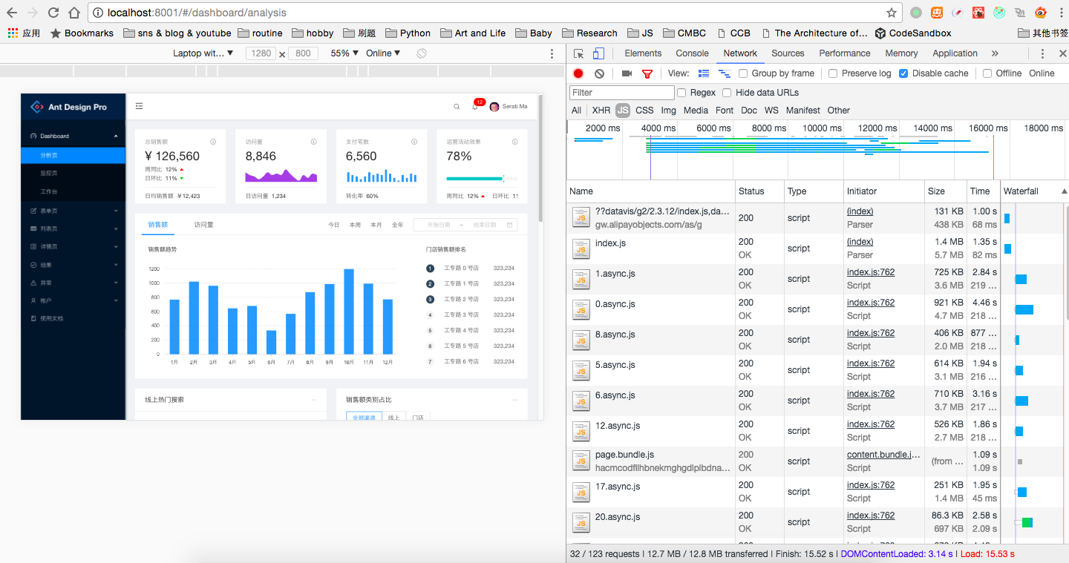Image resolution: width=1069 pixels, height=563 pixels.
Task: Expand the 异常 sidebar menu
Action: point(73,283)
